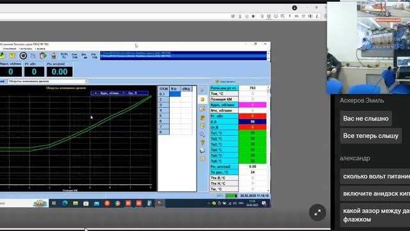The image size is (410, 231).
Task: Click the ПКМ column header
Action: coord(163,89)
